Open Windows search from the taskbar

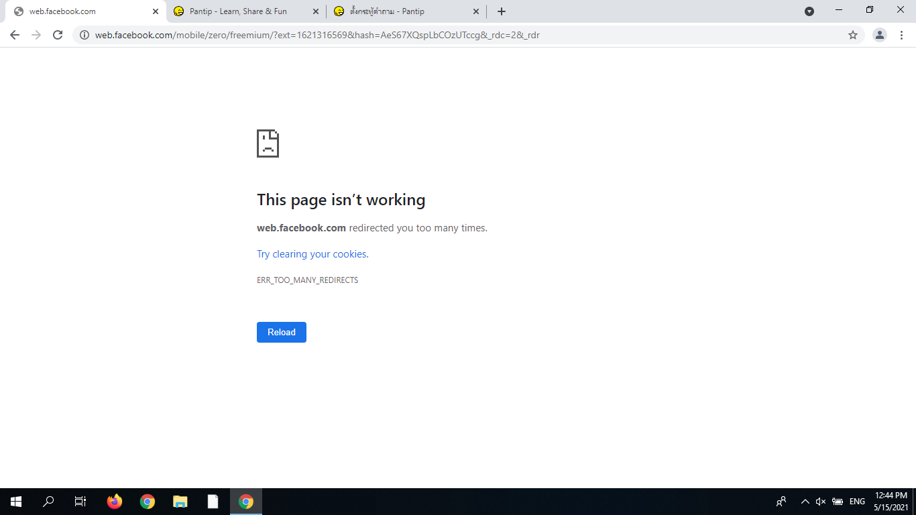point(48,502)
